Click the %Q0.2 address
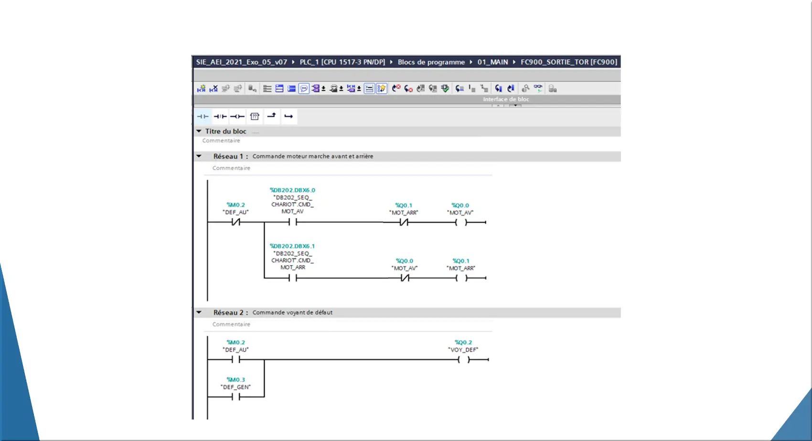The width and height of the screenshot is (812, 441). coord(463,343)
